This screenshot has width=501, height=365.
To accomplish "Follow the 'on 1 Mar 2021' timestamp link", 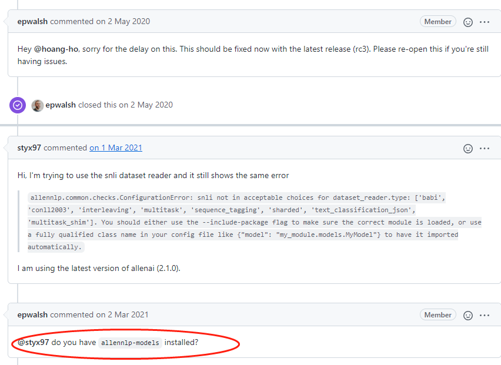I will pos(115,148).
